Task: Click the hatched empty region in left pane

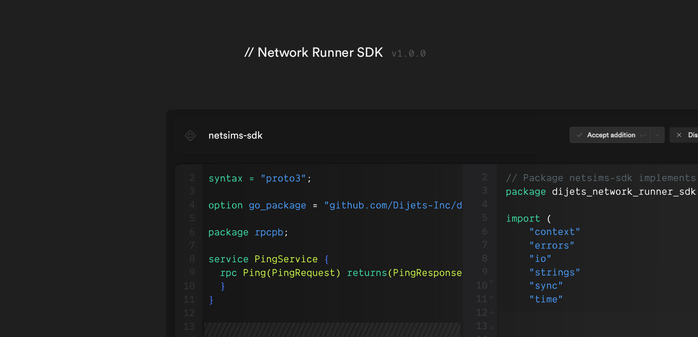Action: coord(332,329)
